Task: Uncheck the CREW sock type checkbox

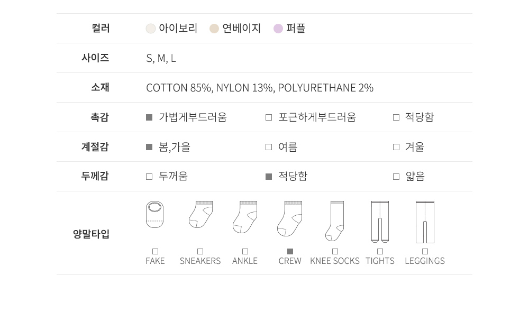Action: click(x=290, y=252)
